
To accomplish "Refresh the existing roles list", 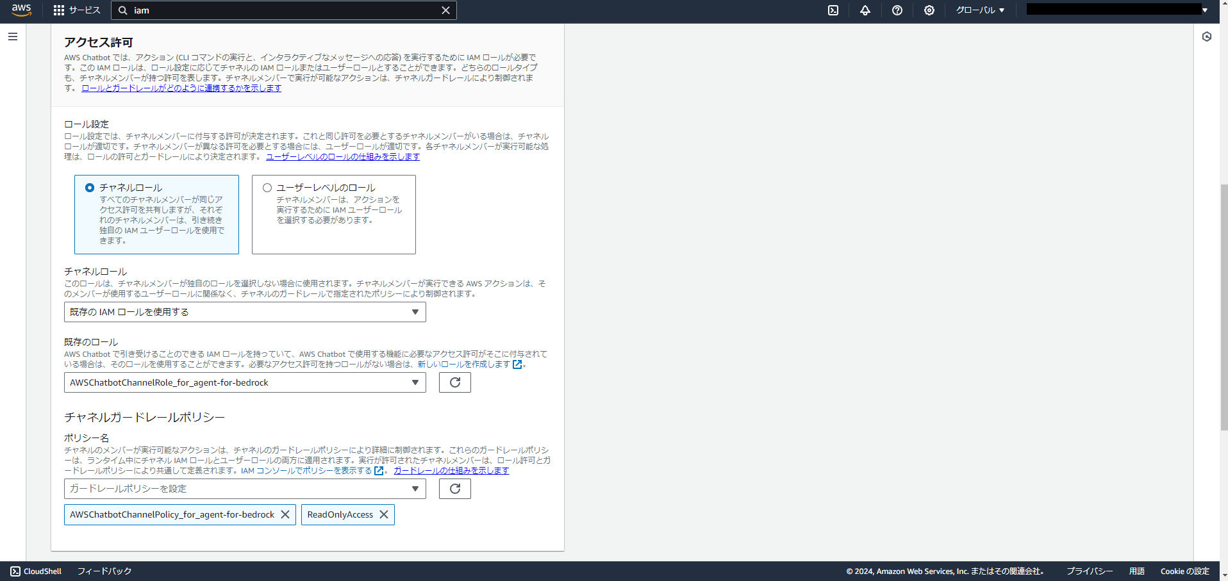I will coord(455,382).
